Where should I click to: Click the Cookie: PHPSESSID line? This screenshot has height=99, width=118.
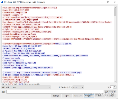coord(53,39)
